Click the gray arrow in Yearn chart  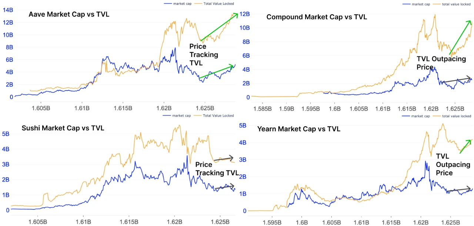pyautogui.click(x=459, y=190)
